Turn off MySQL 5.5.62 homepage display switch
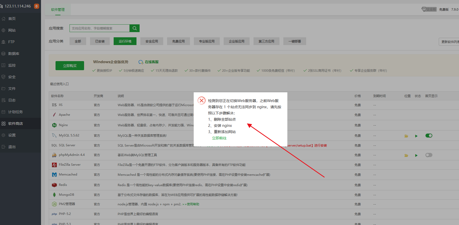Viewport: 459px width, 225px height. tap(429, 136)
